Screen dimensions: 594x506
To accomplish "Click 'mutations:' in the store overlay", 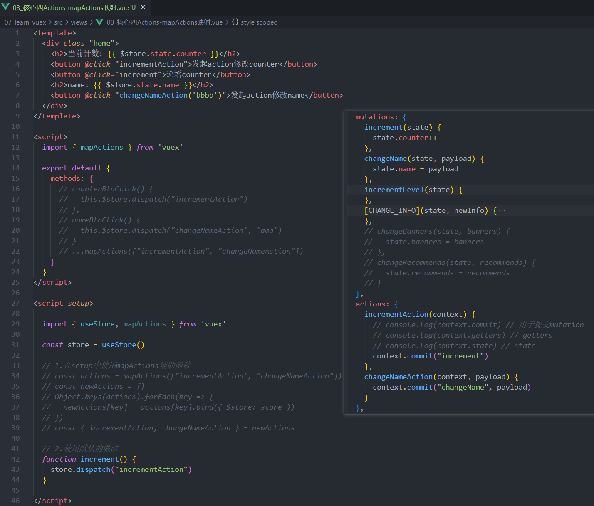I will click(x=376, y=117).
